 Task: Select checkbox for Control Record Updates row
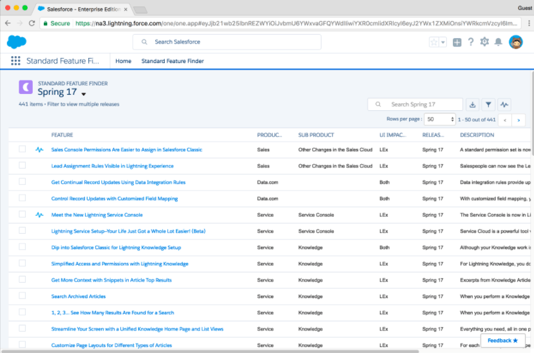click(22, 198)
